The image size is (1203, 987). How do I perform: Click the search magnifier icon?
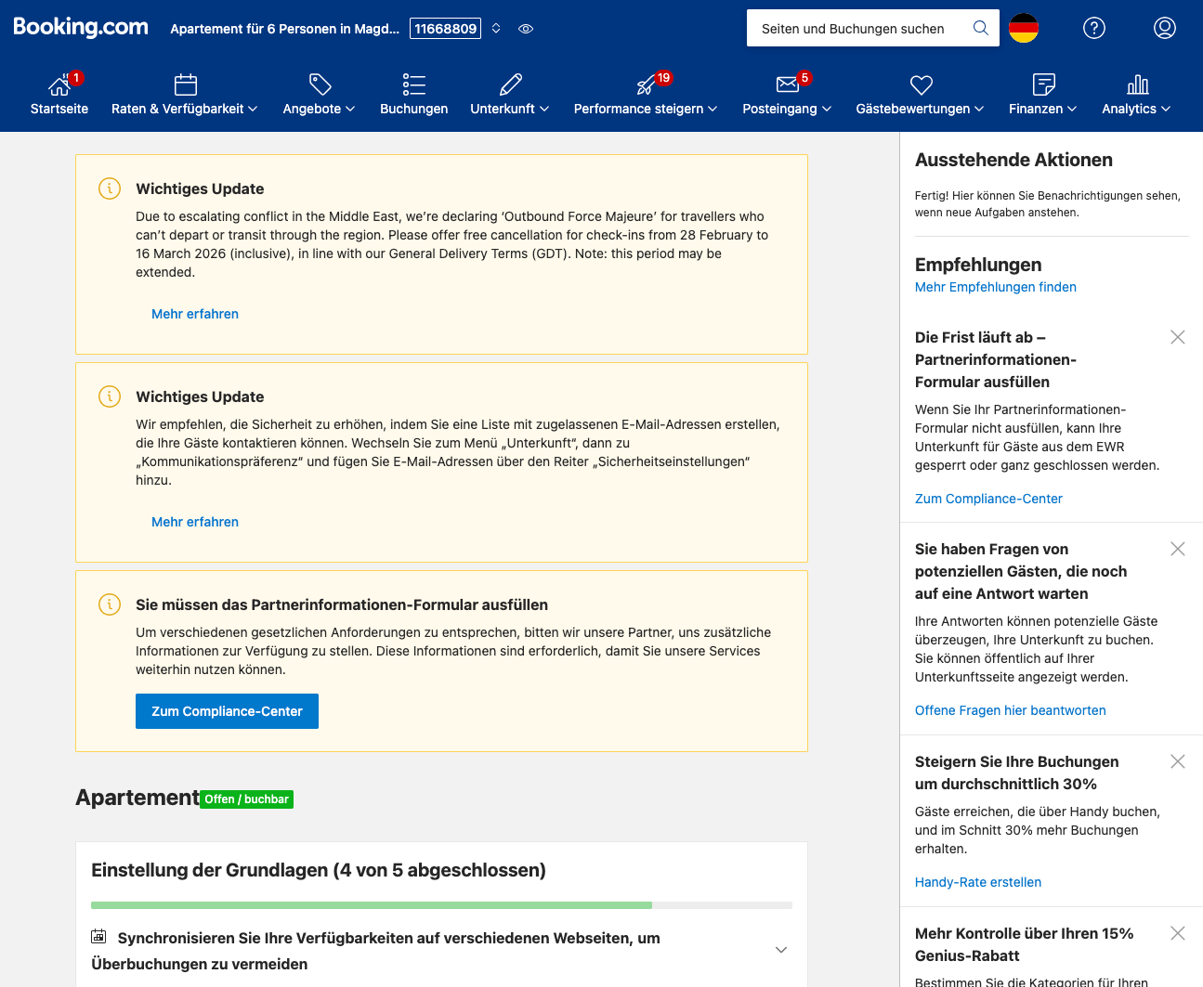(x=980, y=28)
